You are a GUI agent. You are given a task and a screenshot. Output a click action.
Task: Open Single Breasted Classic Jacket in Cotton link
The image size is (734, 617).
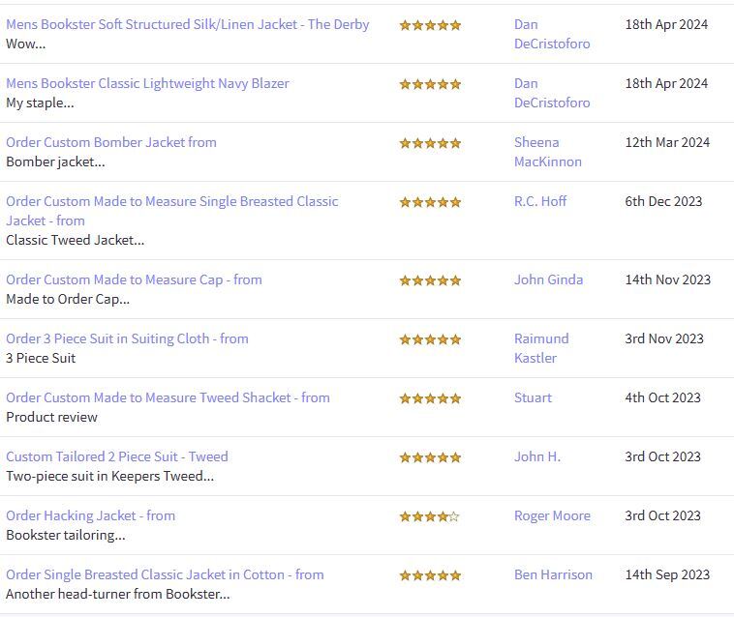165,574
